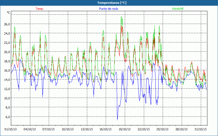
Task: Click the 10/10/13 date label
Action: pos(68,129)
